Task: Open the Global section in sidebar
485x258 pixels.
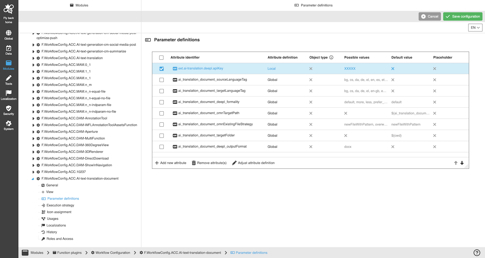Action: click(x=9, y=33)
